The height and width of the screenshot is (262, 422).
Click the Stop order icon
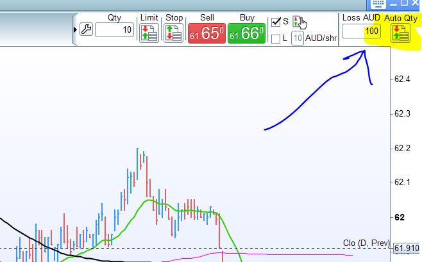click(x=174, y=33)
